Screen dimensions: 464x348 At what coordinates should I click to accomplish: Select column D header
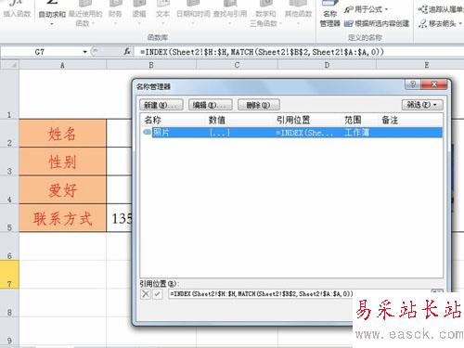[327, 65]
